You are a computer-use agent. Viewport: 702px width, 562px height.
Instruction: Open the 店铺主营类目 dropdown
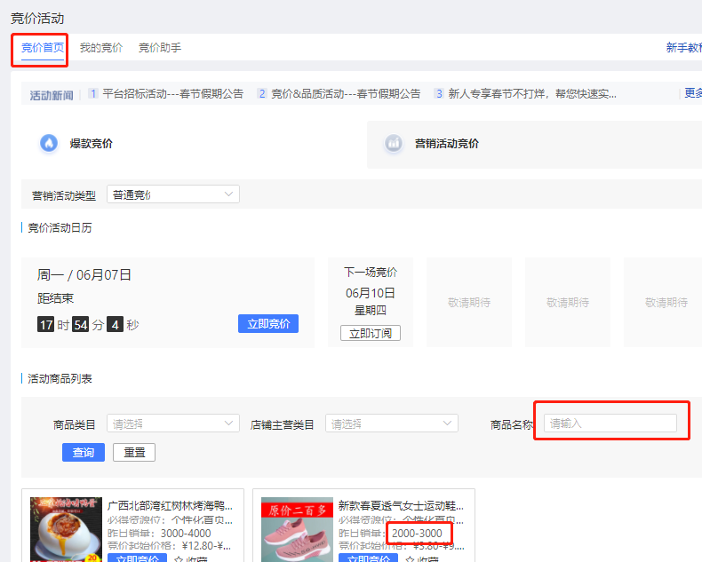pos(391,423)
